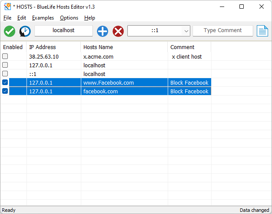Close the BlueLife Hosts Editor window
This screenshot has width=272, height=214.
point(262,7)
